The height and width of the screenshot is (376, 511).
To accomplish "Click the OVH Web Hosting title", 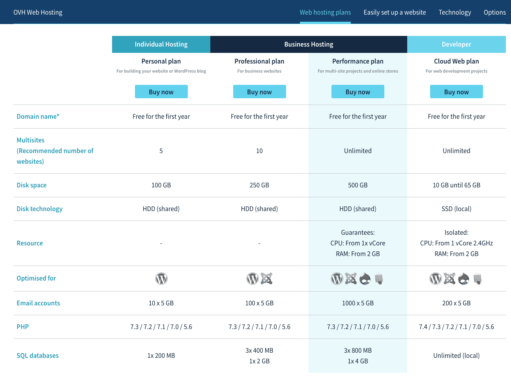I will pos(38,12).
